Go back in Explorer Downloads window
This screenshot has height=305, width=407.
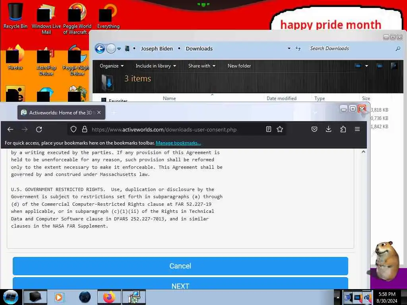click(x=100, y=48)
